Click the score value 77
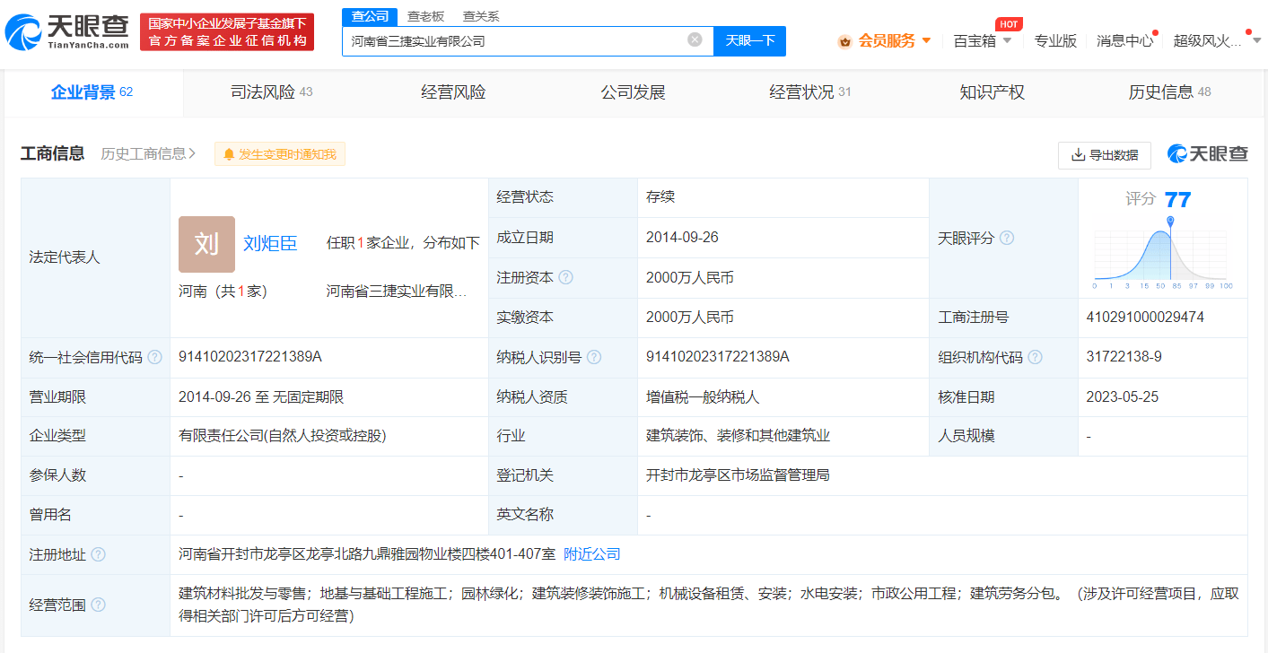Screen dimensions: 1268x653 point(1177,199)
